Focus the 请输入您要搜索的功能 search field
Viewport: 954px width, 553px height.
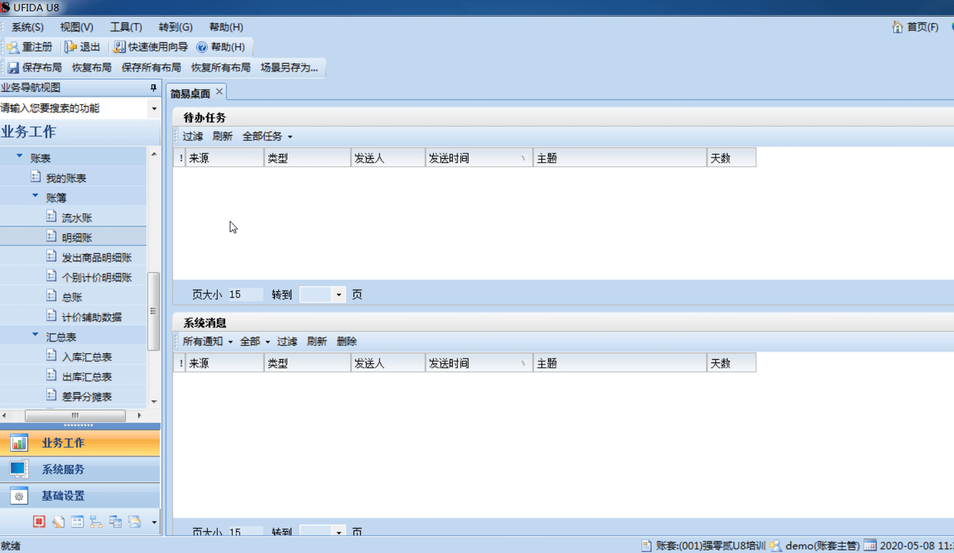click(x=74, y=108)
